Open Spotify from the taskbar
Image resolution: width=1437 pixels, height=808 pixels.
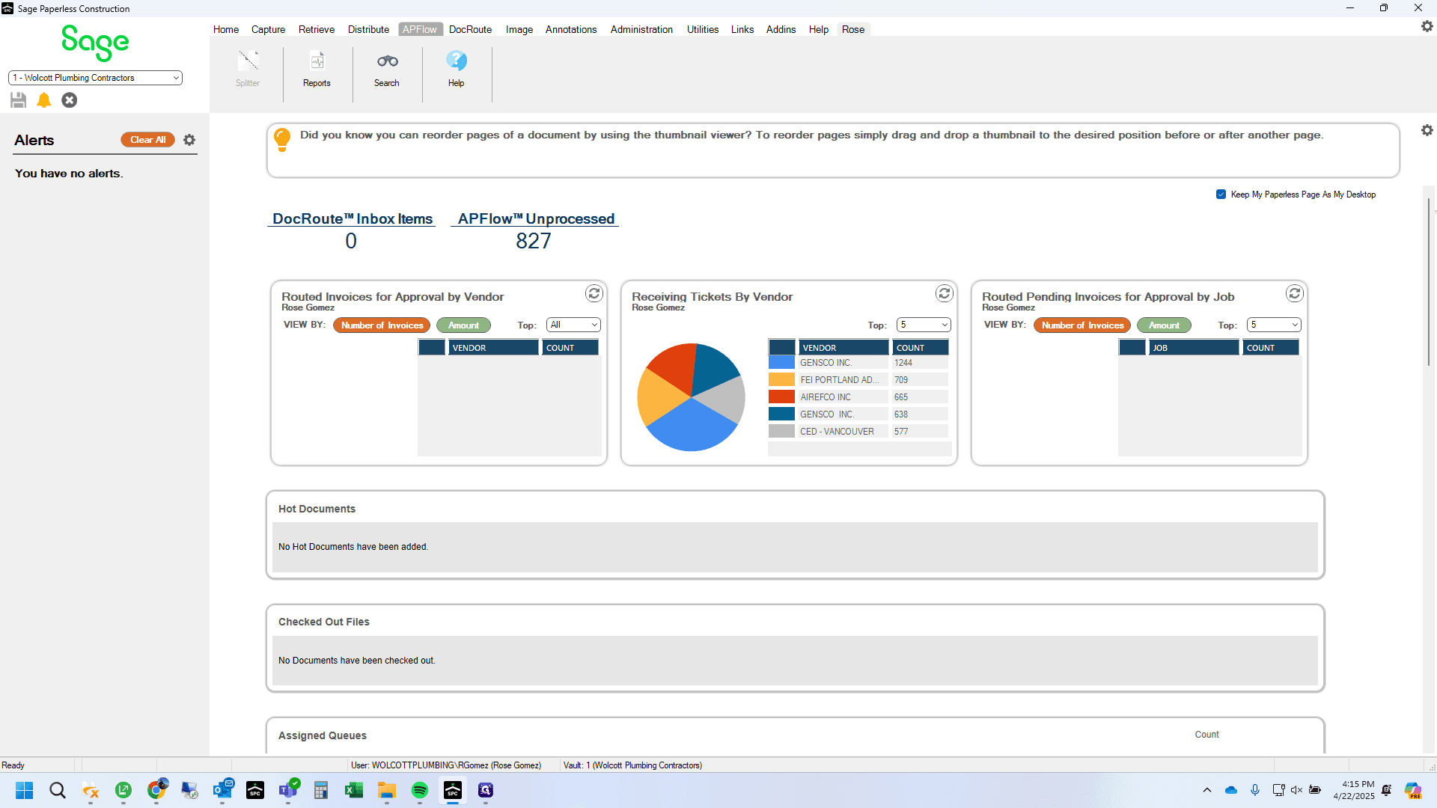420,790
